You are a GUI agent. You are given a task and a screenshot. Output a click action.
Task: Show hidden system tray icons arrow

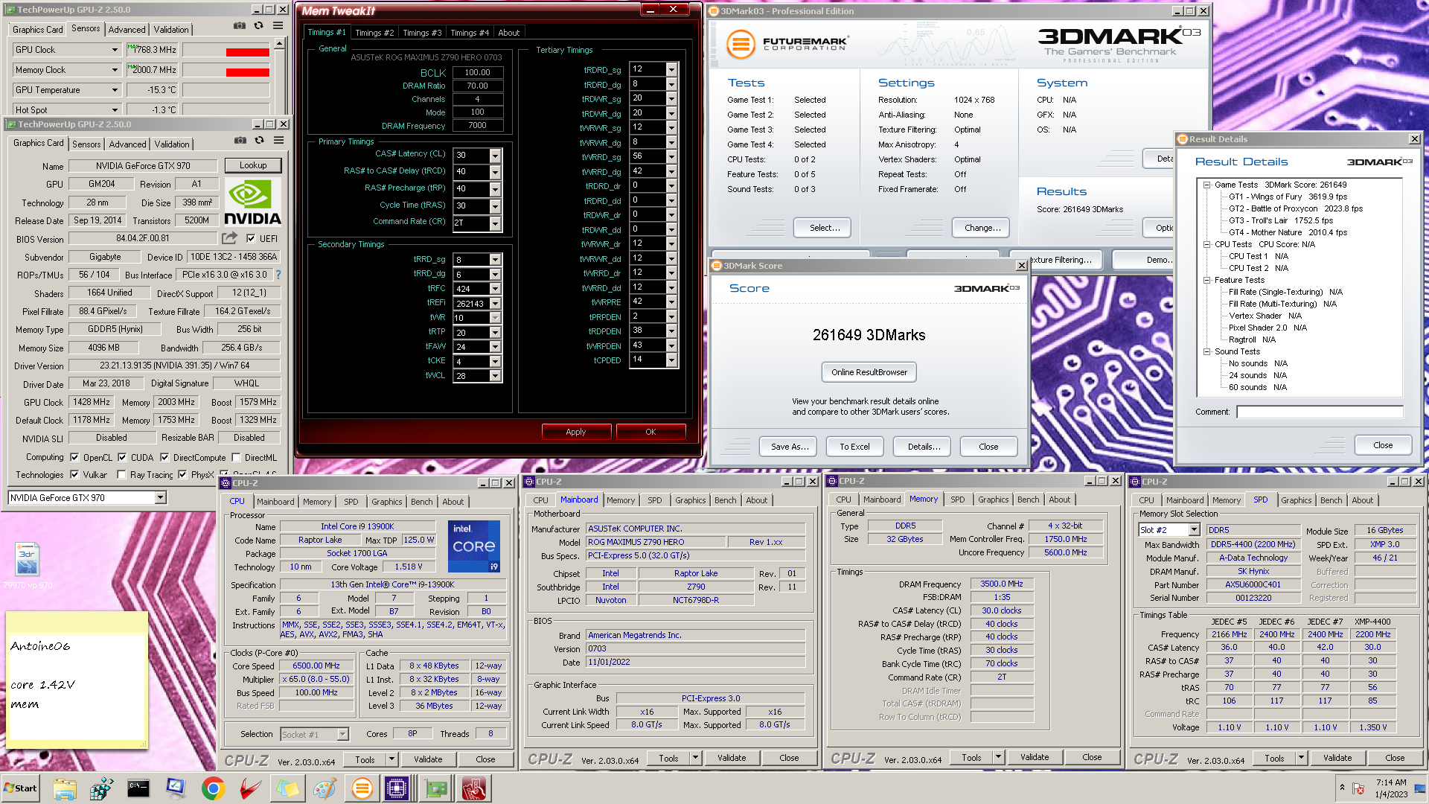click(x=1342, y=787)
